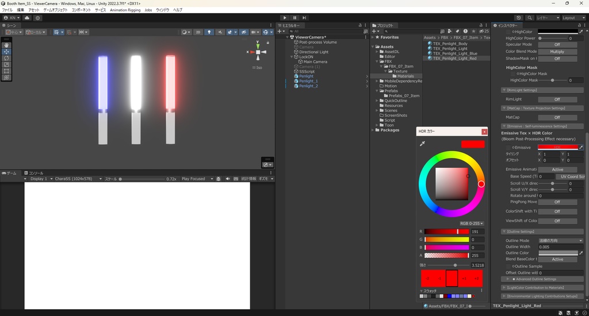Toggle the MatCap Off button
The image size is (589, 316).
557,117
